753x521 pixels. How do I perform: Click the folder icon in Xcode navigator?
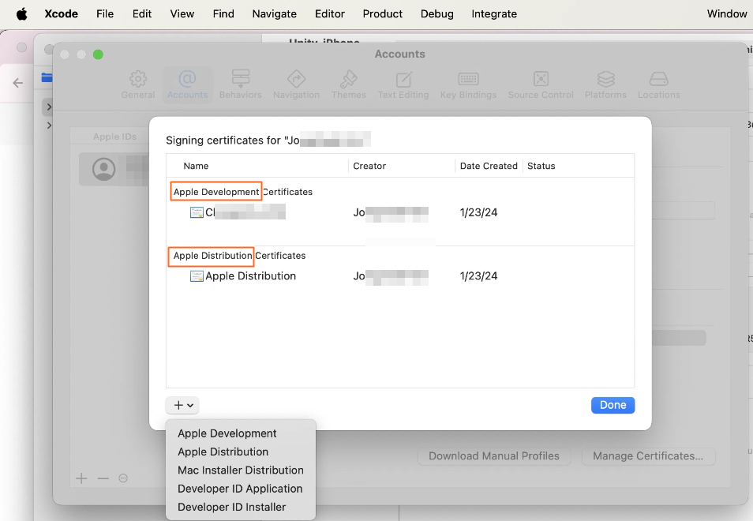[x=47, y=77]
